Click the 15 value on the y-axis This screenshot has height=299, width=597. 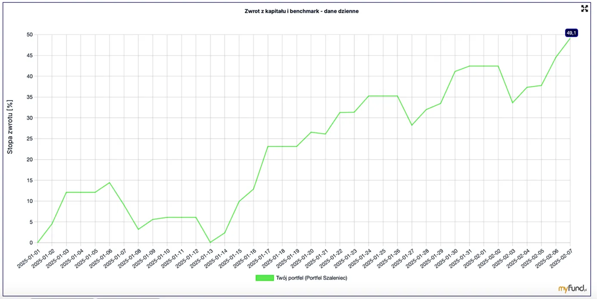[x=29, y=180]
